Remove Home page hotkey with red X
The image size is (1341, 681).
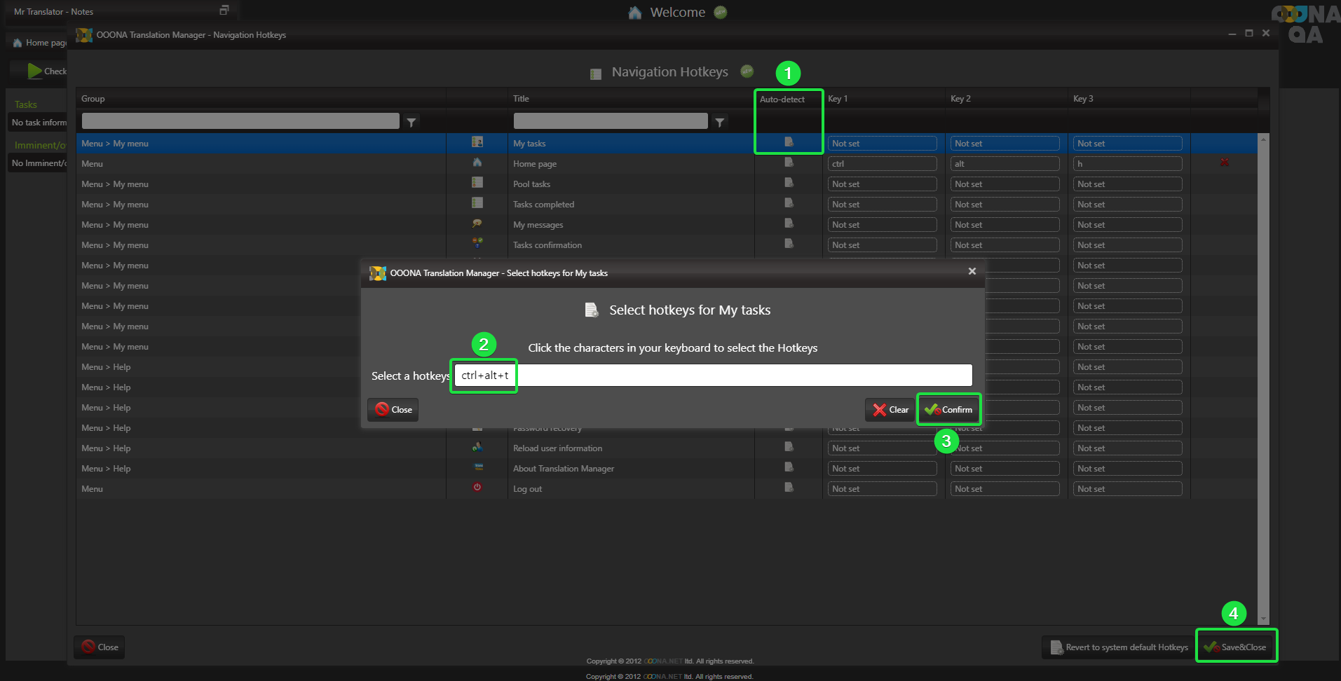[1224, 163]
